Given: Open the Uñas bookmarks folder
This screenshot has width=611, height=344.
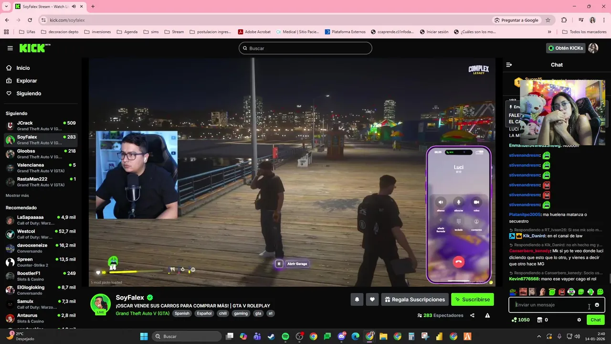Looking at the screenshot, I should (x=27, y=32).
